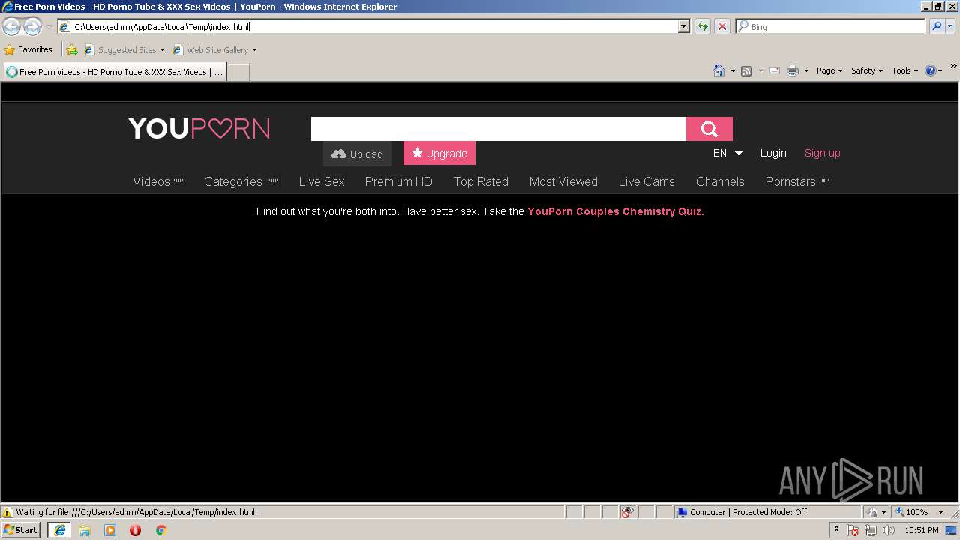Open Chrome icon on taskbar
The image size is (960, 540).
click(x=160, y=530)
